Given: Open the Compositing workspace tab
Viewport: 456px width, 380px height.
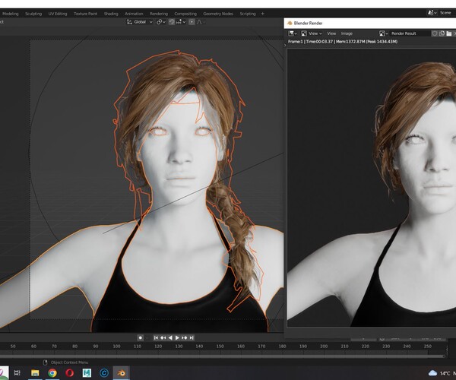Looking at the screenshot, I should coord(185,14).
